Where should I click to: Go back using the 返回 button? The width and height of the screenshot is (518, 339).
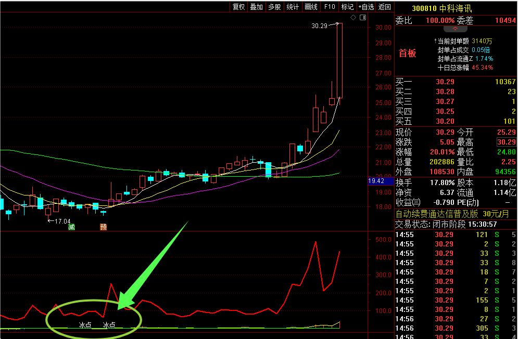(385, 7)
